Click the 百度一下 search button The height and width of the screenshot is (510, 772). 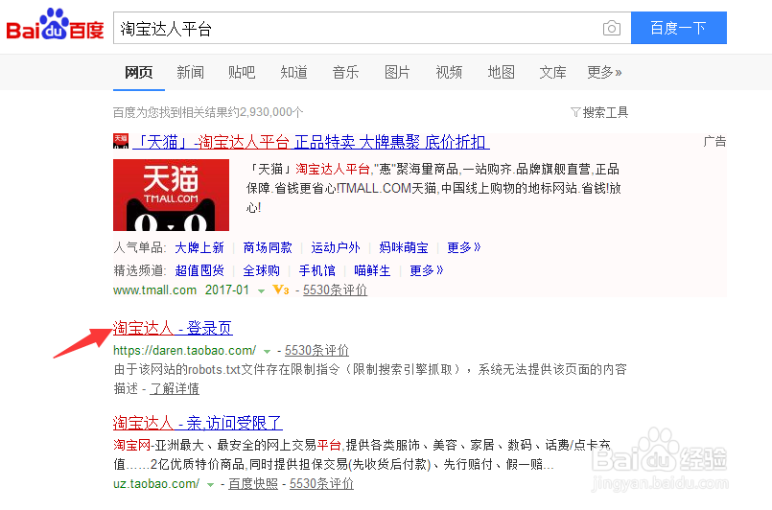tap(678, 28)
